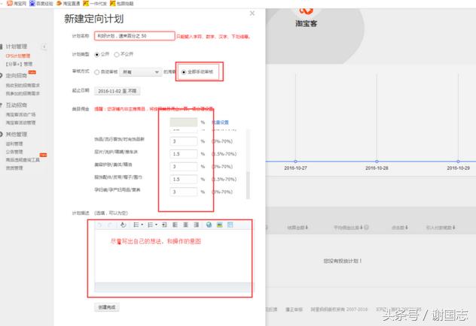The width and height of the screenshot is (476, 326).
Task: Center-align text in description editor
Action: click(186, 225)
